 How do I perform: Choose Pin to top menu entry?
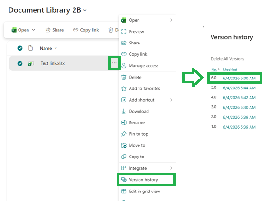tap(147, 134)
